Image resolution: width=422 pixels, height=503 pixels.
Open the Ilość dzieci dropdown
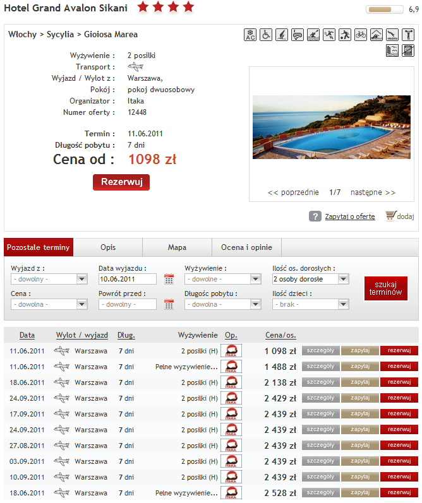coord(311,304)
